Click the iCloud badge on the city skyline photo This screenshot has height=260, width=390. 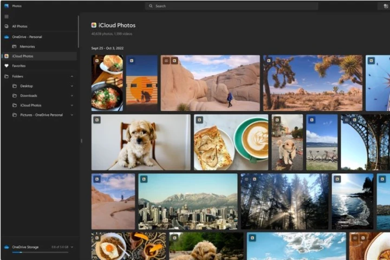click(144, 179)
